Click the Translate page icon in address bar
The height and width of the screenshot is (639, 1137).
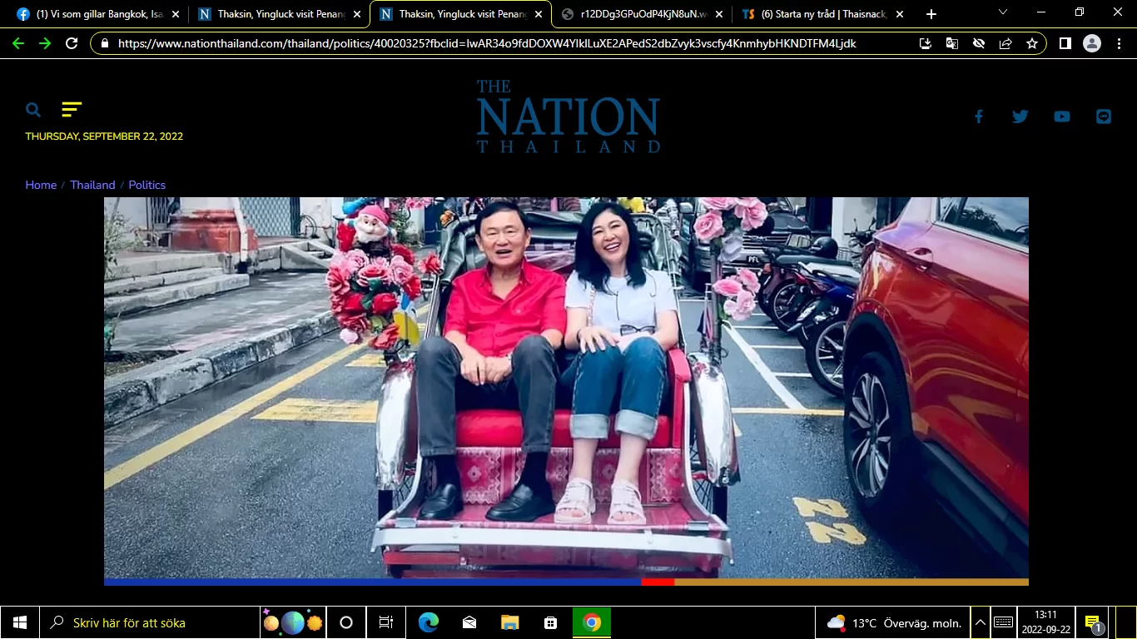click(951, 43)
